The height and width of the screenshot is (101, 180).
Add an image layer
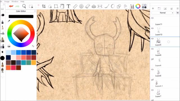click(x=165, y=8)
